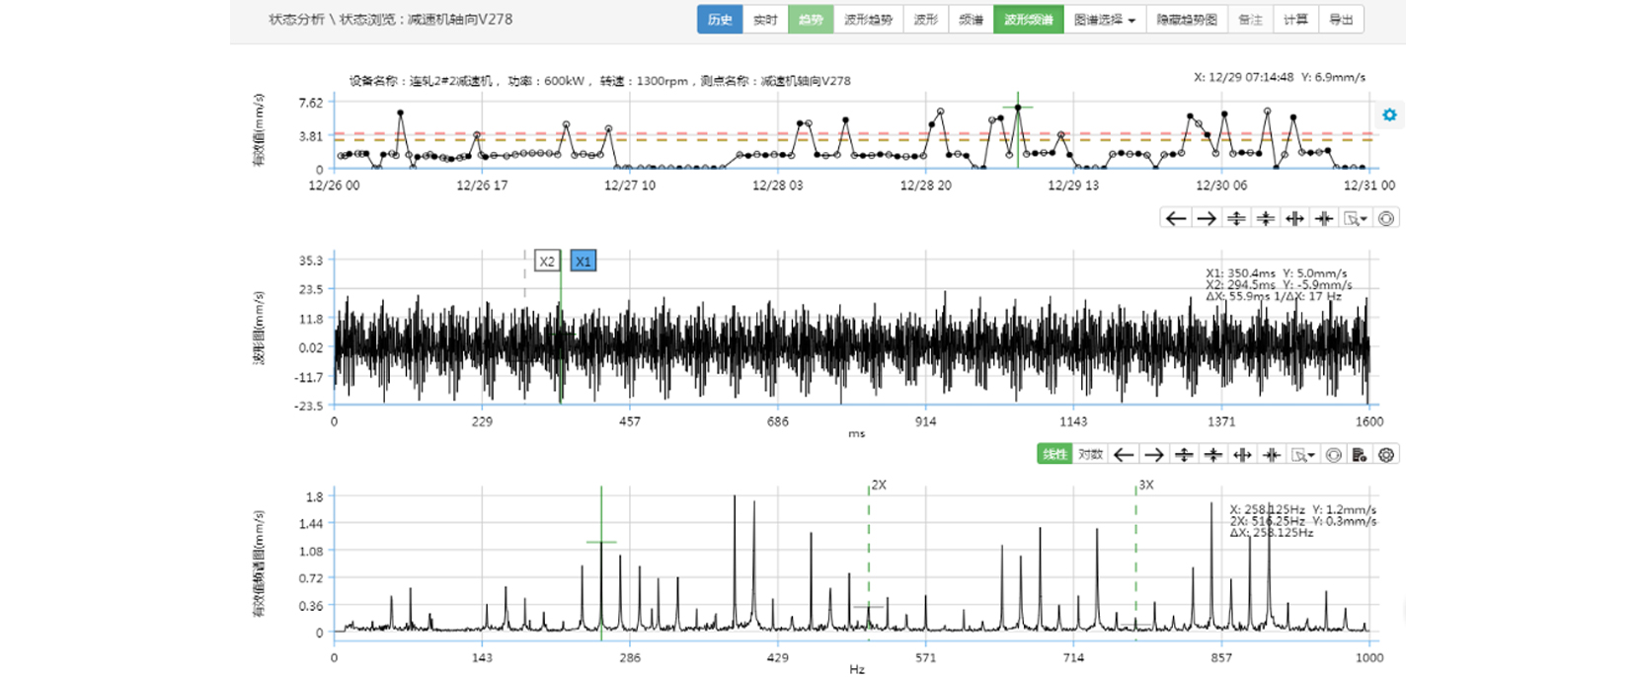Screen dimensions: 1637x678
Task: Click the document info icon in spectrum toolbar
Action: click(x=1360, y=455)
